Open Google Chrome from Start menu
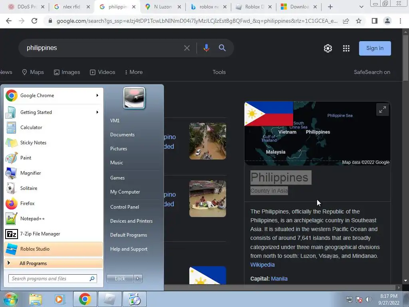 click(54, 96)
